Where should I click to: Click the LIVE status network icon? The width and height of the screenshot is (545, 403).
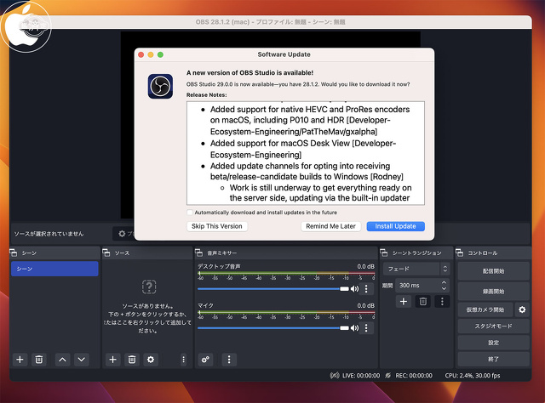click(335, 375)
